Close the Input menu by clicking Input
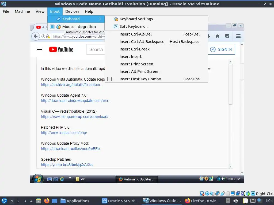Viewport: 274px width, 205px height. point(55,11)
